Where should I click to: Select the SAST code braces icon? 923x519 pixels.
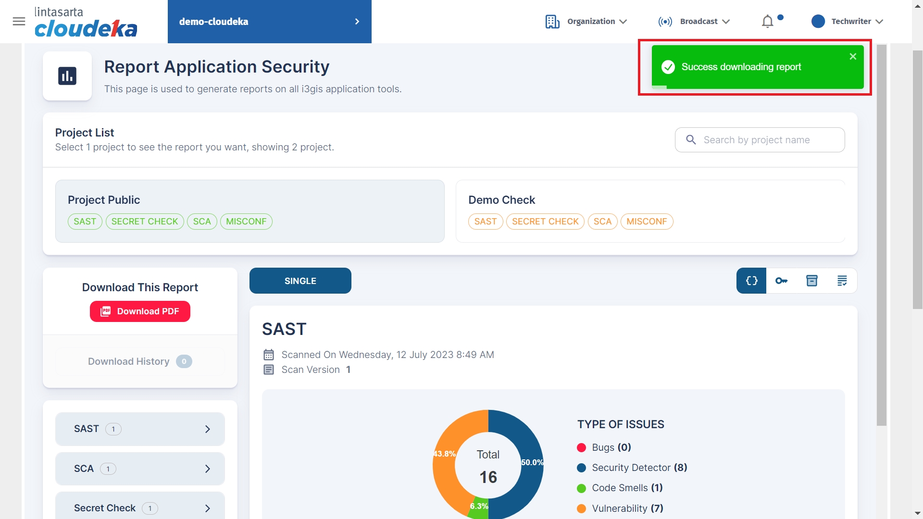751,281
